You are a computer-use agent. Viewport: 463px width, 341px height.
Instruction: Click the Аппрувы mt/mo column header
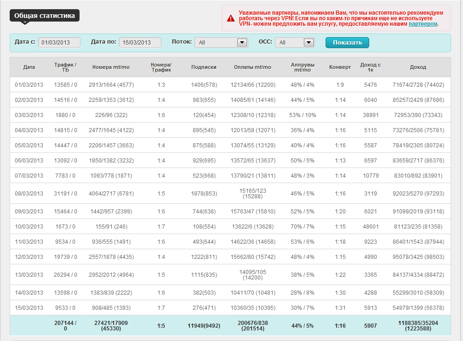pyautogui.click(x=303, y=67)
